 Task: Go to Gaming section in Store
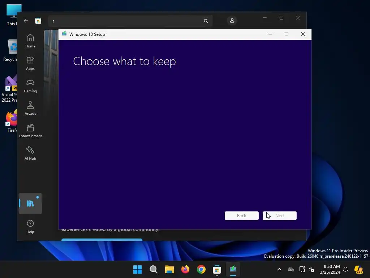point(30,86)
